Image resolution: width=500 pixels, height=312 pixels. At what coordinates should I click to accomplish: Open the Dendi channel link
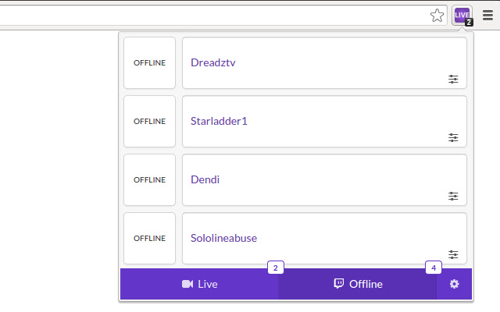(x=205, y=179)
